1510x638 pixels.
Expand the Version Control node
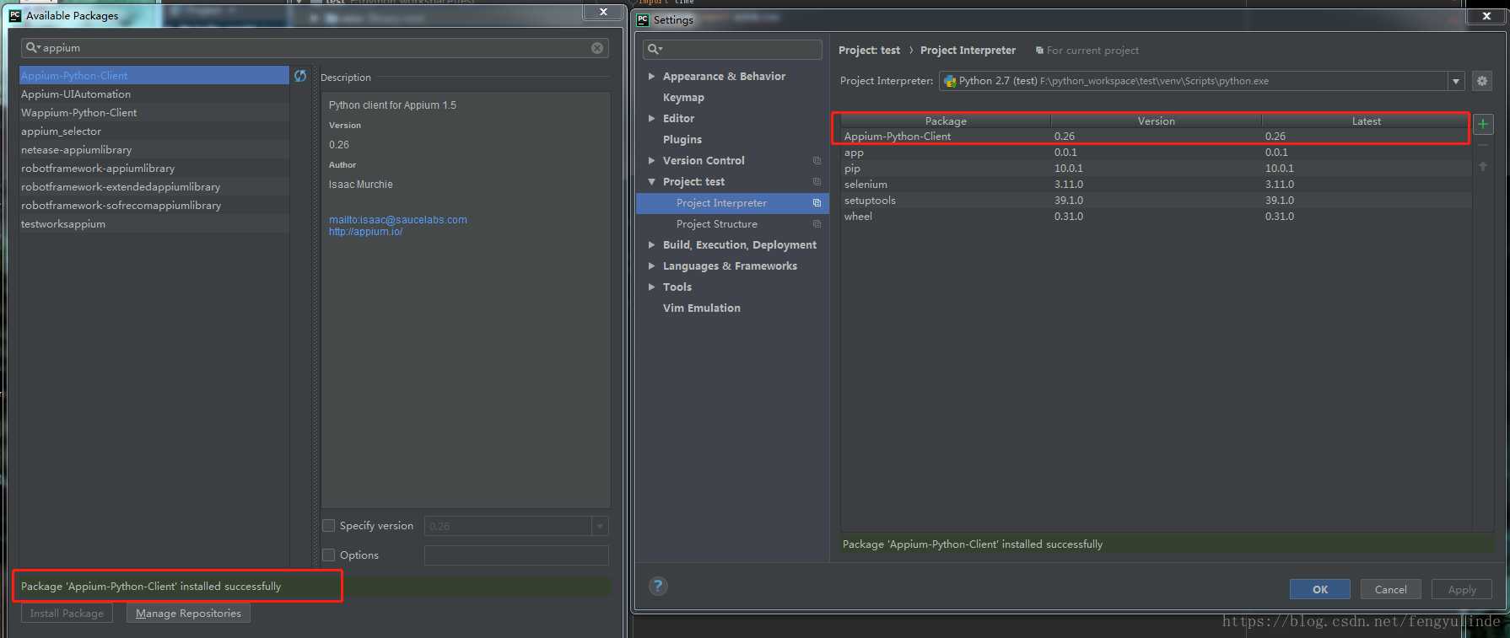pos(651,161)
